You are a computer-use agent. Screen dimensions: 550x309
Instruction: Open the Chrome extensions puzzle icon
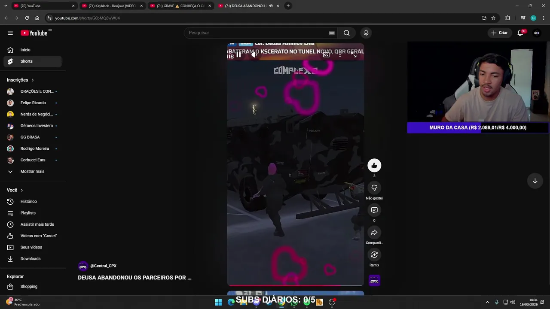tap(508, 18)
